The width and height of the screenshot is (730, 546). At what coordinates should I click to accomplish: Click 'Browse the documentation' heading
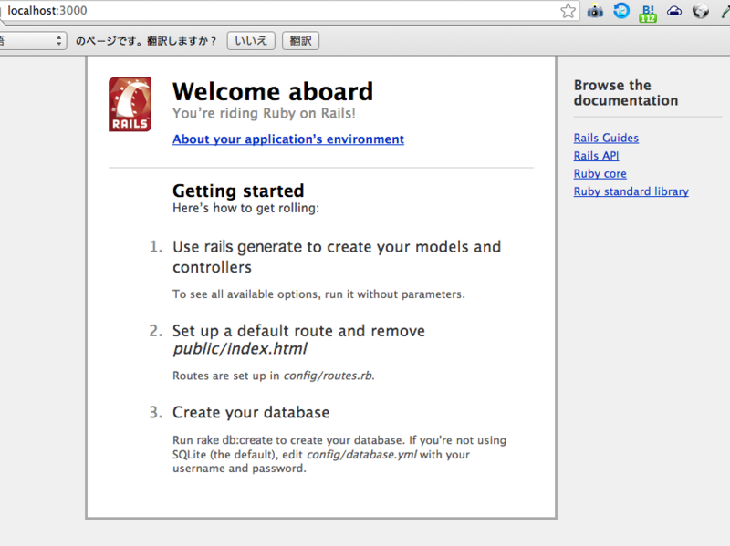626,93
